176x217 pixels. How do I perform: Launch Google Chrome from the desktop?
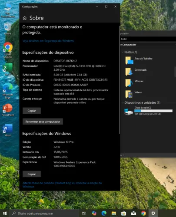tap(8, 50)
